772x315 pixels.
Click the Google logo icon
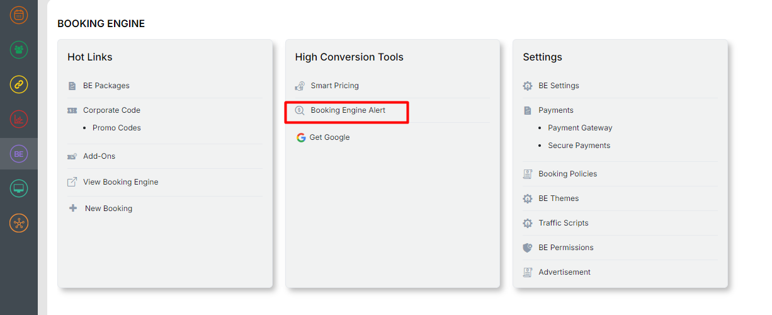301,137
